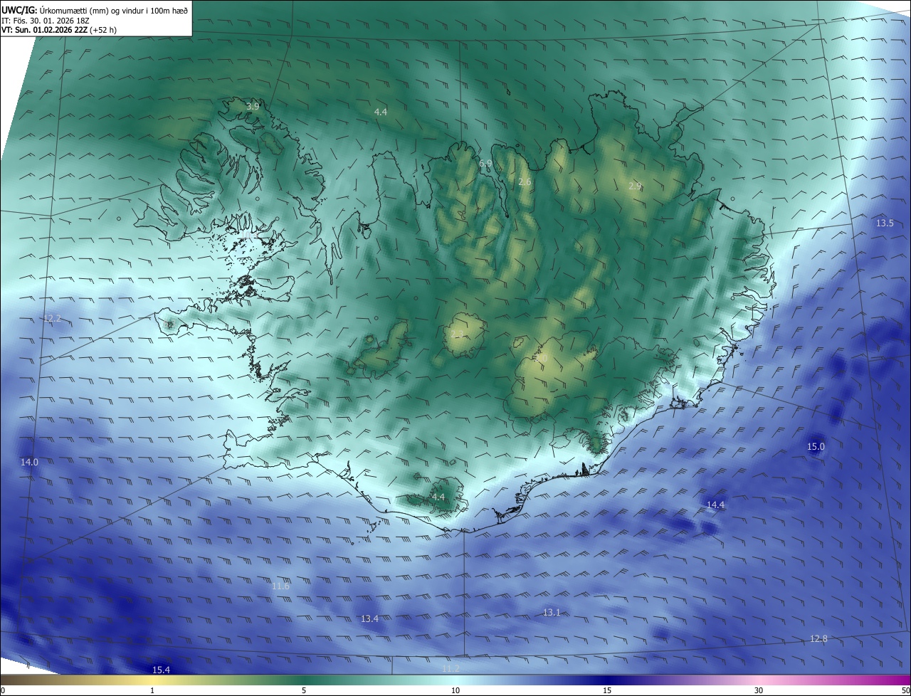Click the legend tick label 1
This screenshot has width=911, height=696.
[x=152, y=690]
